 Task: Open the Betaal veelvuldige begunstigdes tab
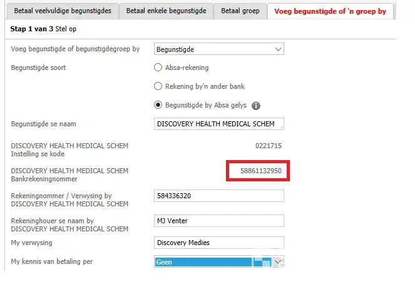63,11
